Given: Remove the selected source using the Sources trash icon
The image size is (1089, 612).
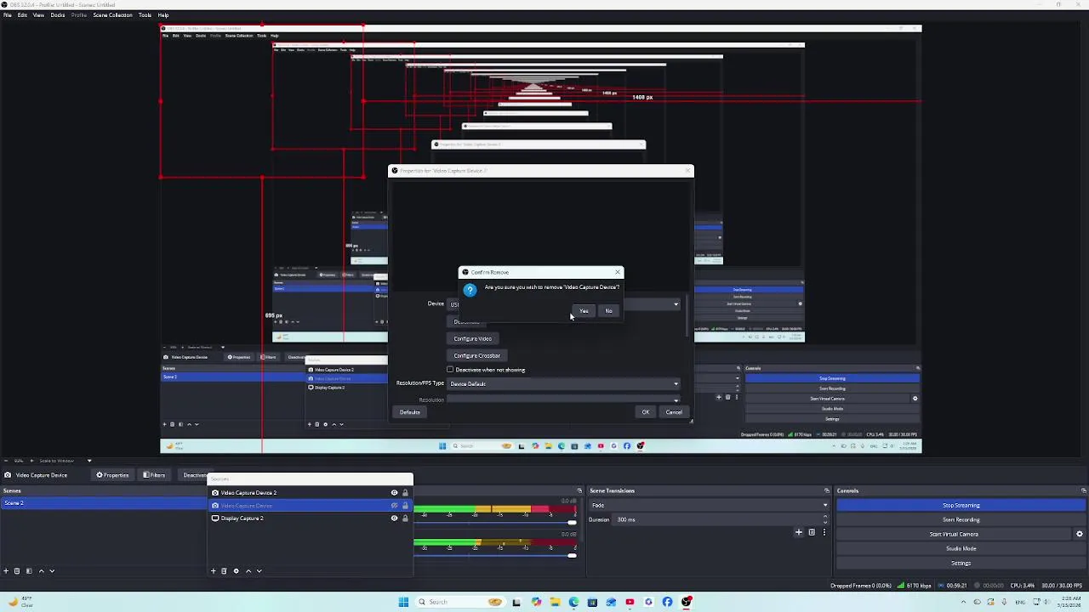Looking at the screenshot, I should [x=225, y=571].
